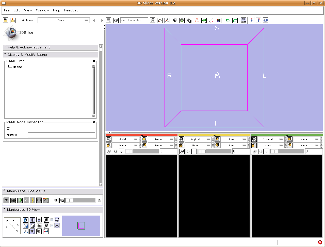Click the search modules input field
The image size is (325, 247).
click(134, 20)
